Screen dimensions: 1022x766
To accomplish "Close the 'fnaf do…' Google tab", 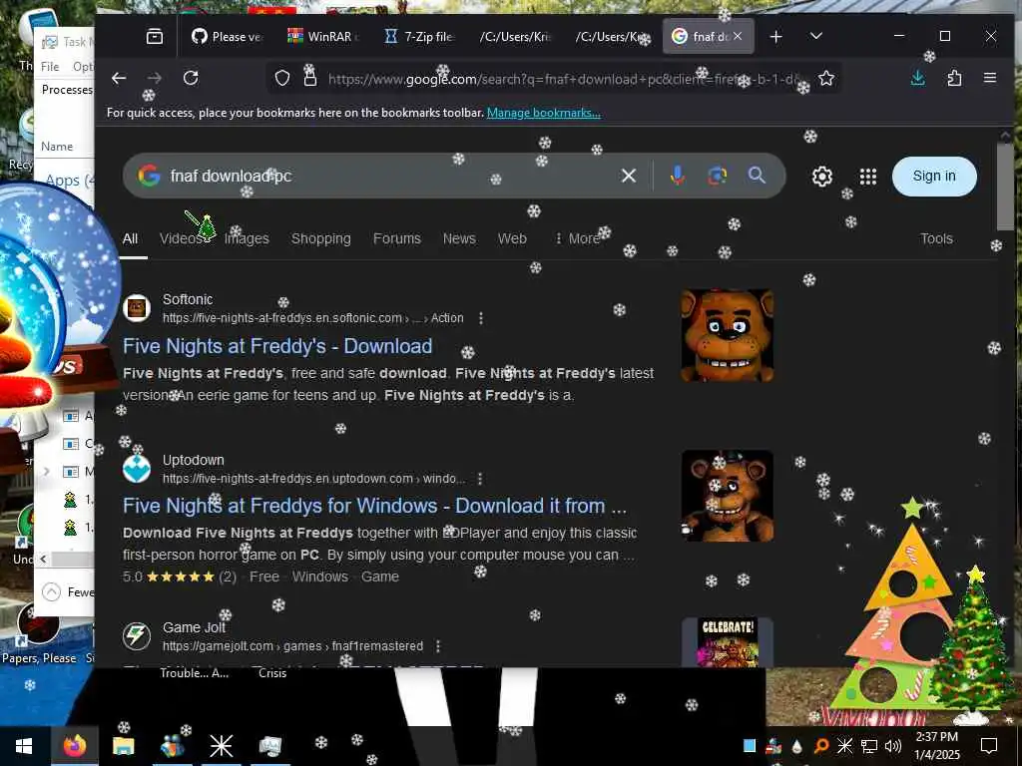I will coord(738,37).
